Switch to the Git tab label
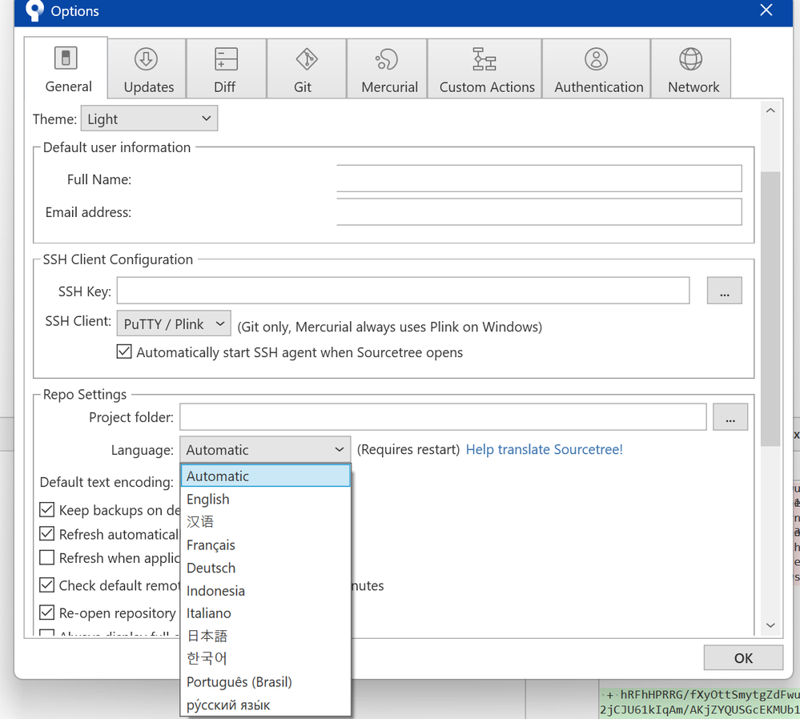This screenshot has width=800, height=719. tap(302, 87)
